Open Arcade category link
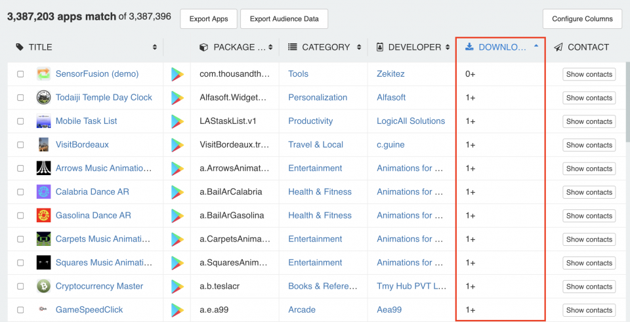The width and height of the screenshot is (630, 322). coord(302,310)
